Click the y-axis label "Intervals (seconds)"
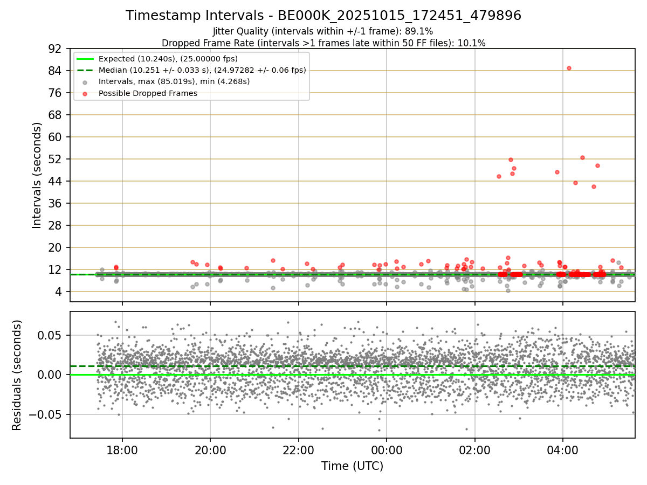 [37, 175]
